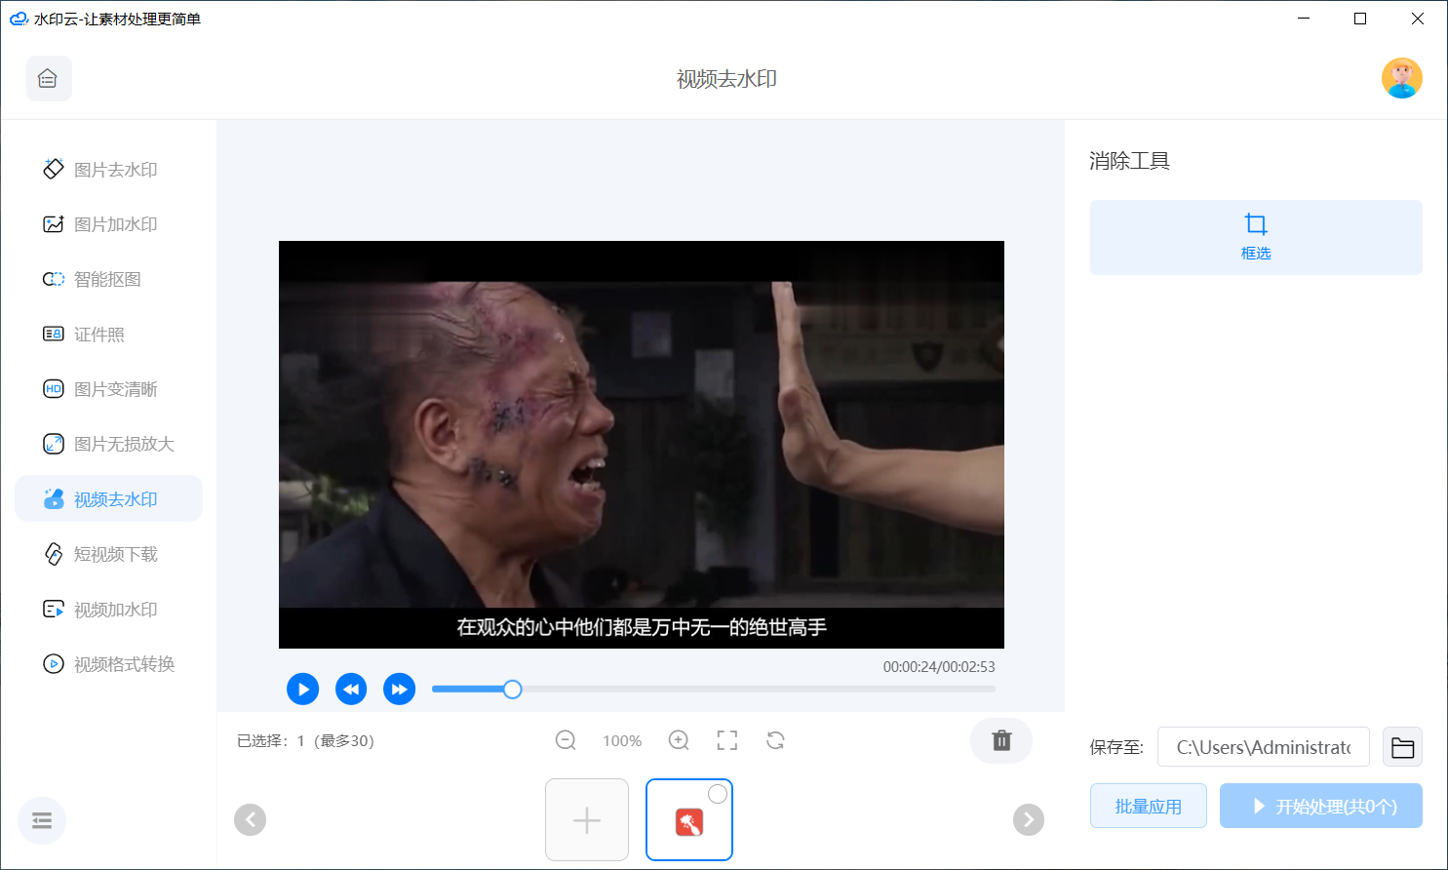This screenshot has height=870, width=1448.
Task: Zoom in the video preview
Action: click(x=679, y=740)
